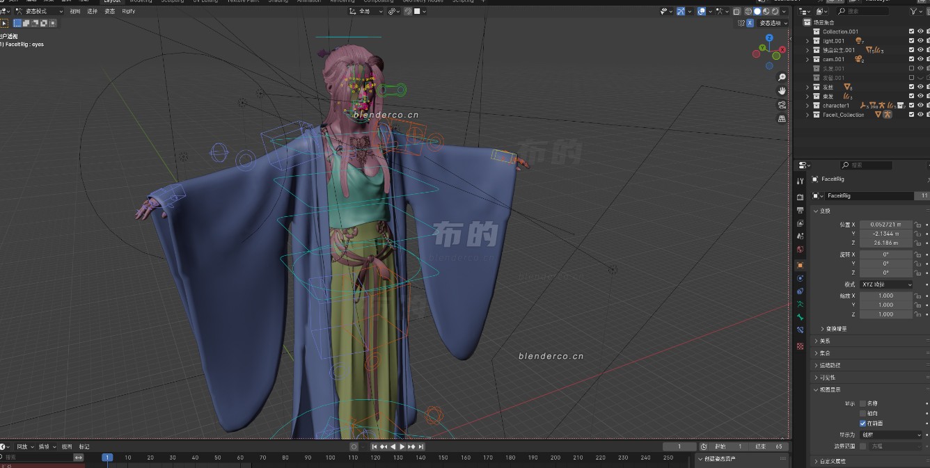This screenshot has width=930, height=468.
Task: Click the lock icon next to Location X
Action: click(918, 225)
